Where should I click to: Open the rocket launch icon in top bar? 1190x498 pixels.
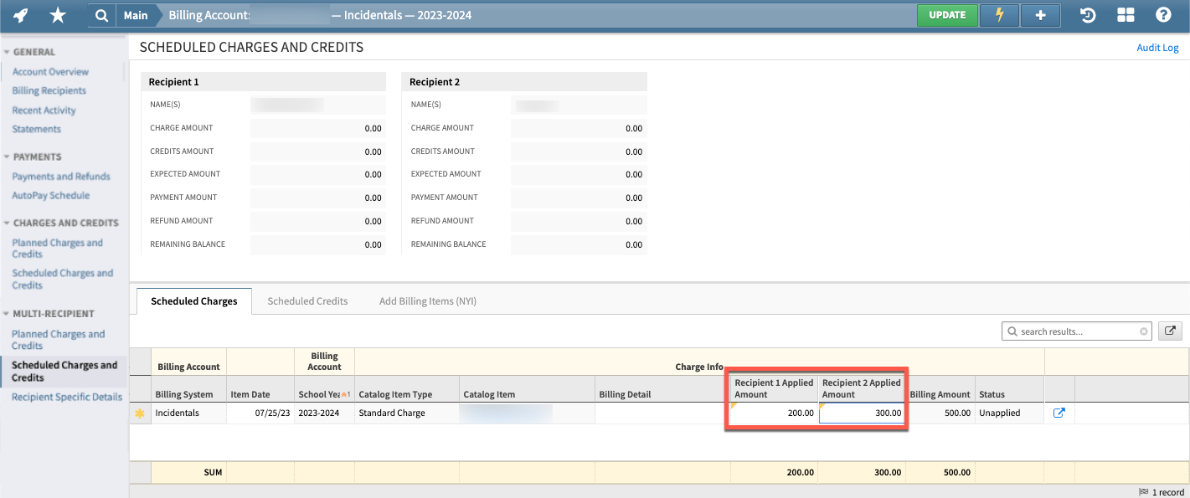point(20,14)
